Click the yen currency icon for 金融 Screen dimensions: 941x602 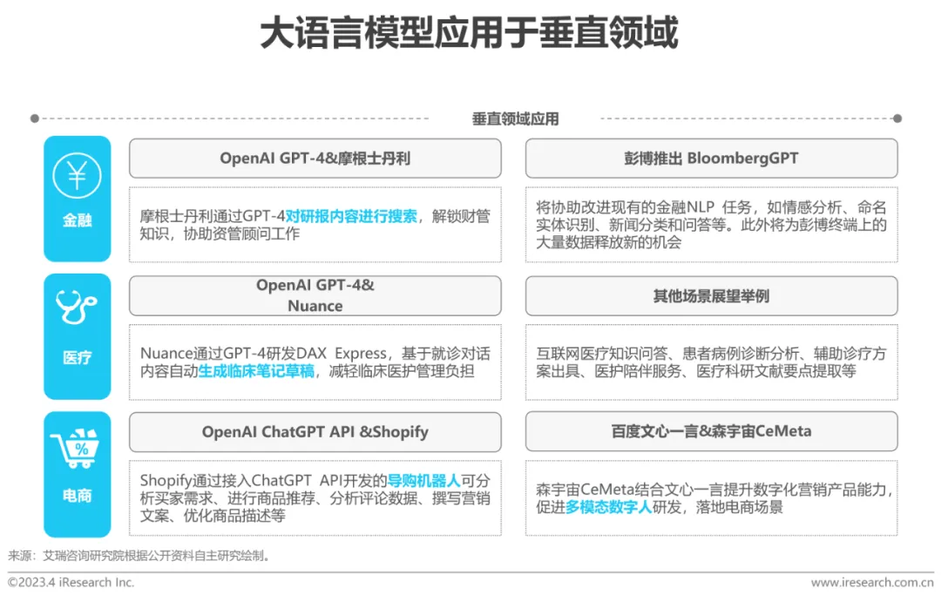pos(77,175)
